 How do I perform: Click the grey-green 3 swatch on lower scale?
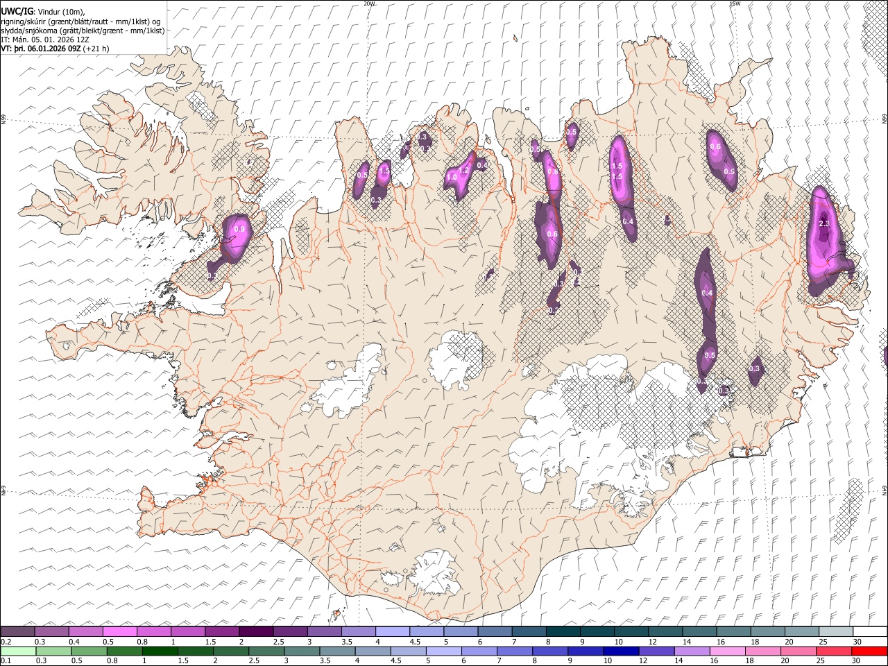[x=302, y=651]
